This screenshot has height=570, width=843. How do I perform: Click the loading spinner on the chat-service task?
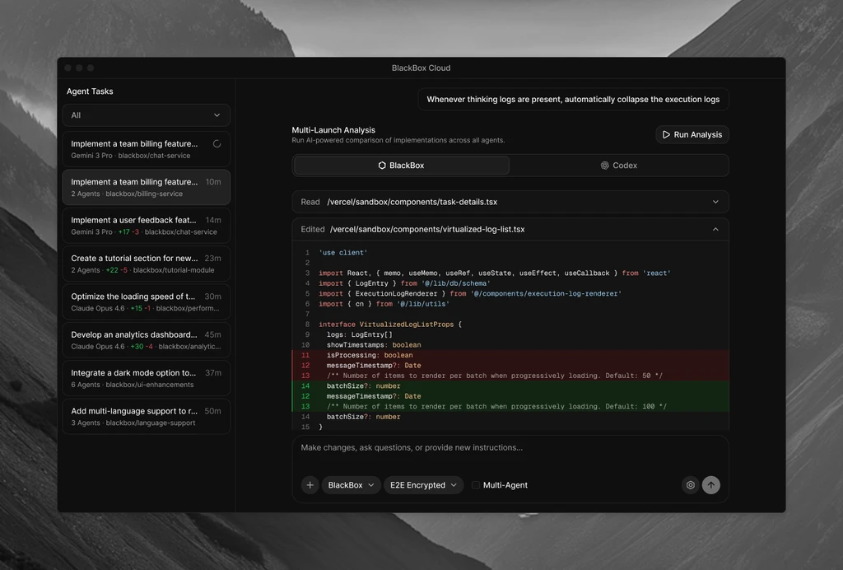tap(217, 142)
